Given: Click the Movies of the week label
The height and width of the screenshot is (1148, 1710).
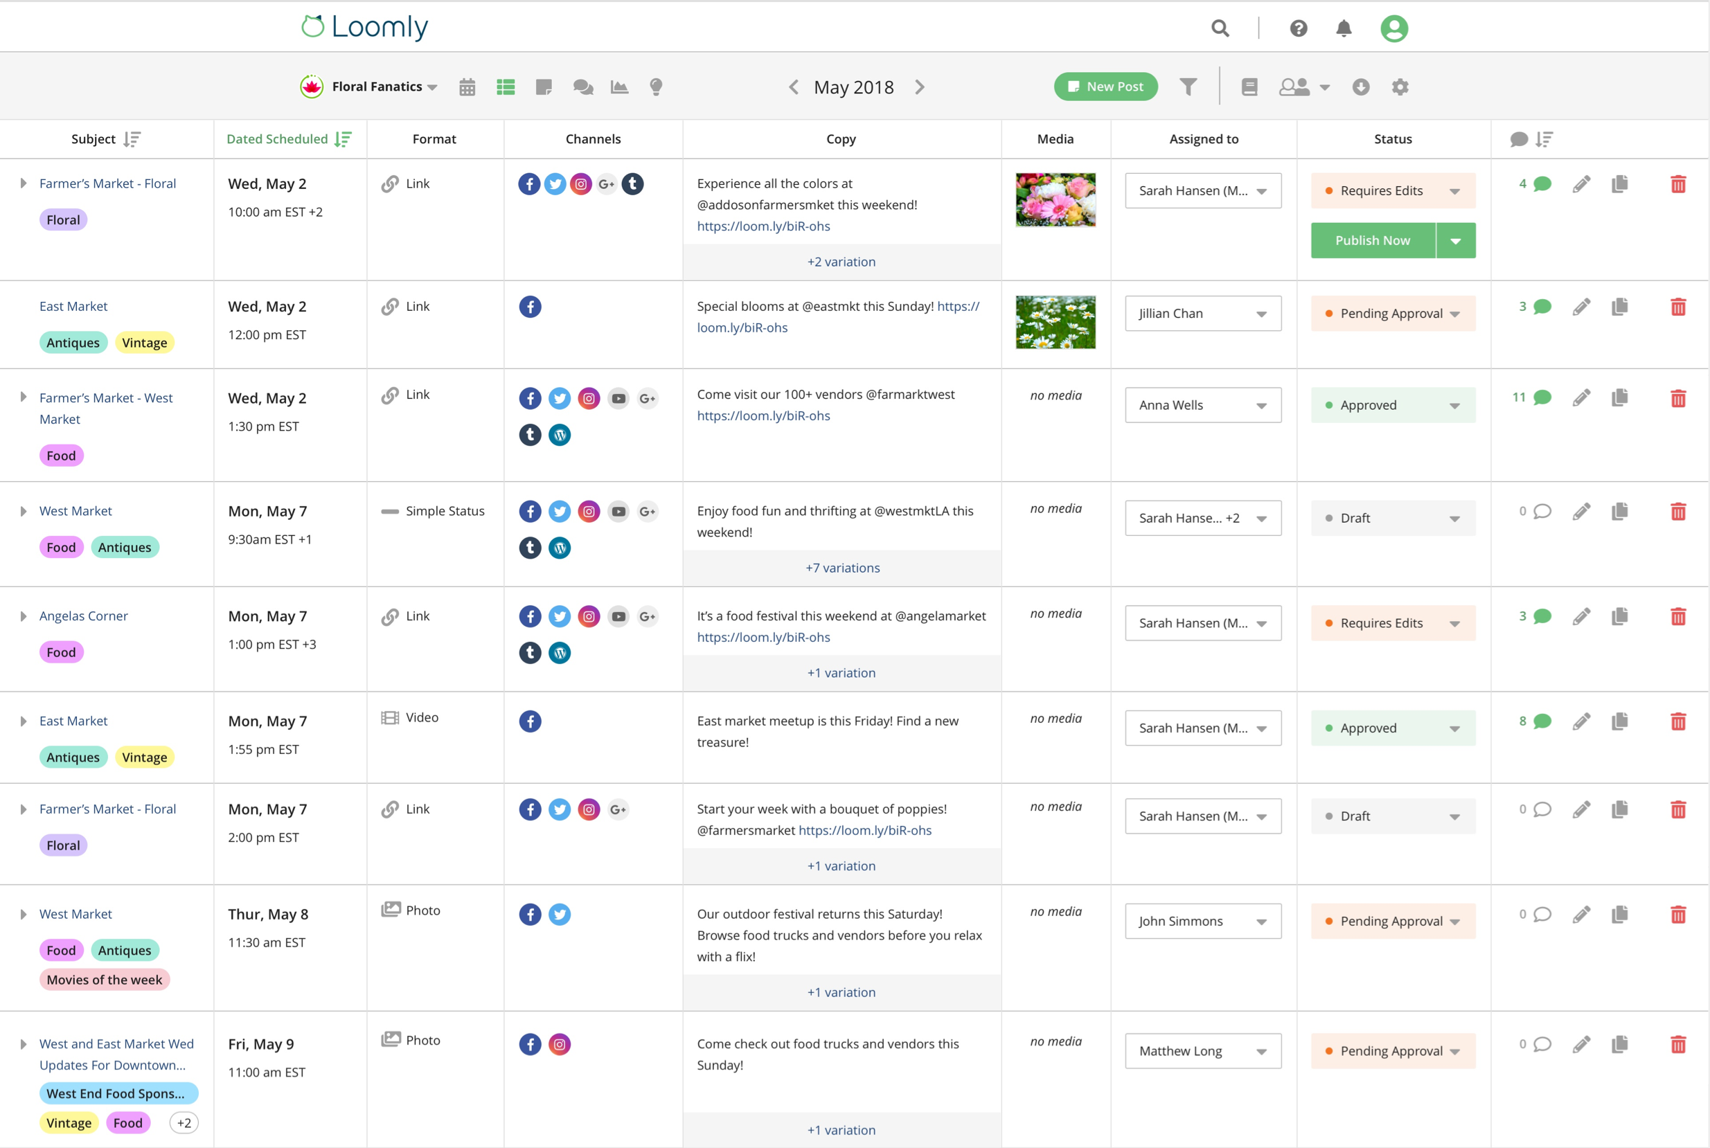Looking at the screenshot, I should coord(105,980).
